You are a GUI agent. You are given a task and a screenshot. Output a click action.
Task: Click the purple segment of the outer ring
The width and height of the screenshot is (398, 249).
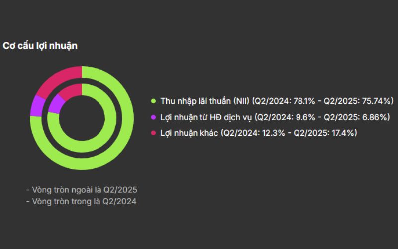click(36, 105)
